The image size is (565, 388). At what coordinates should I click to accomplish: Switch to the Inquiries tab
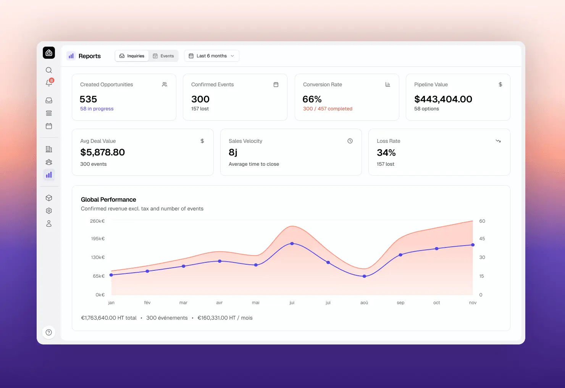pos(132,56)
